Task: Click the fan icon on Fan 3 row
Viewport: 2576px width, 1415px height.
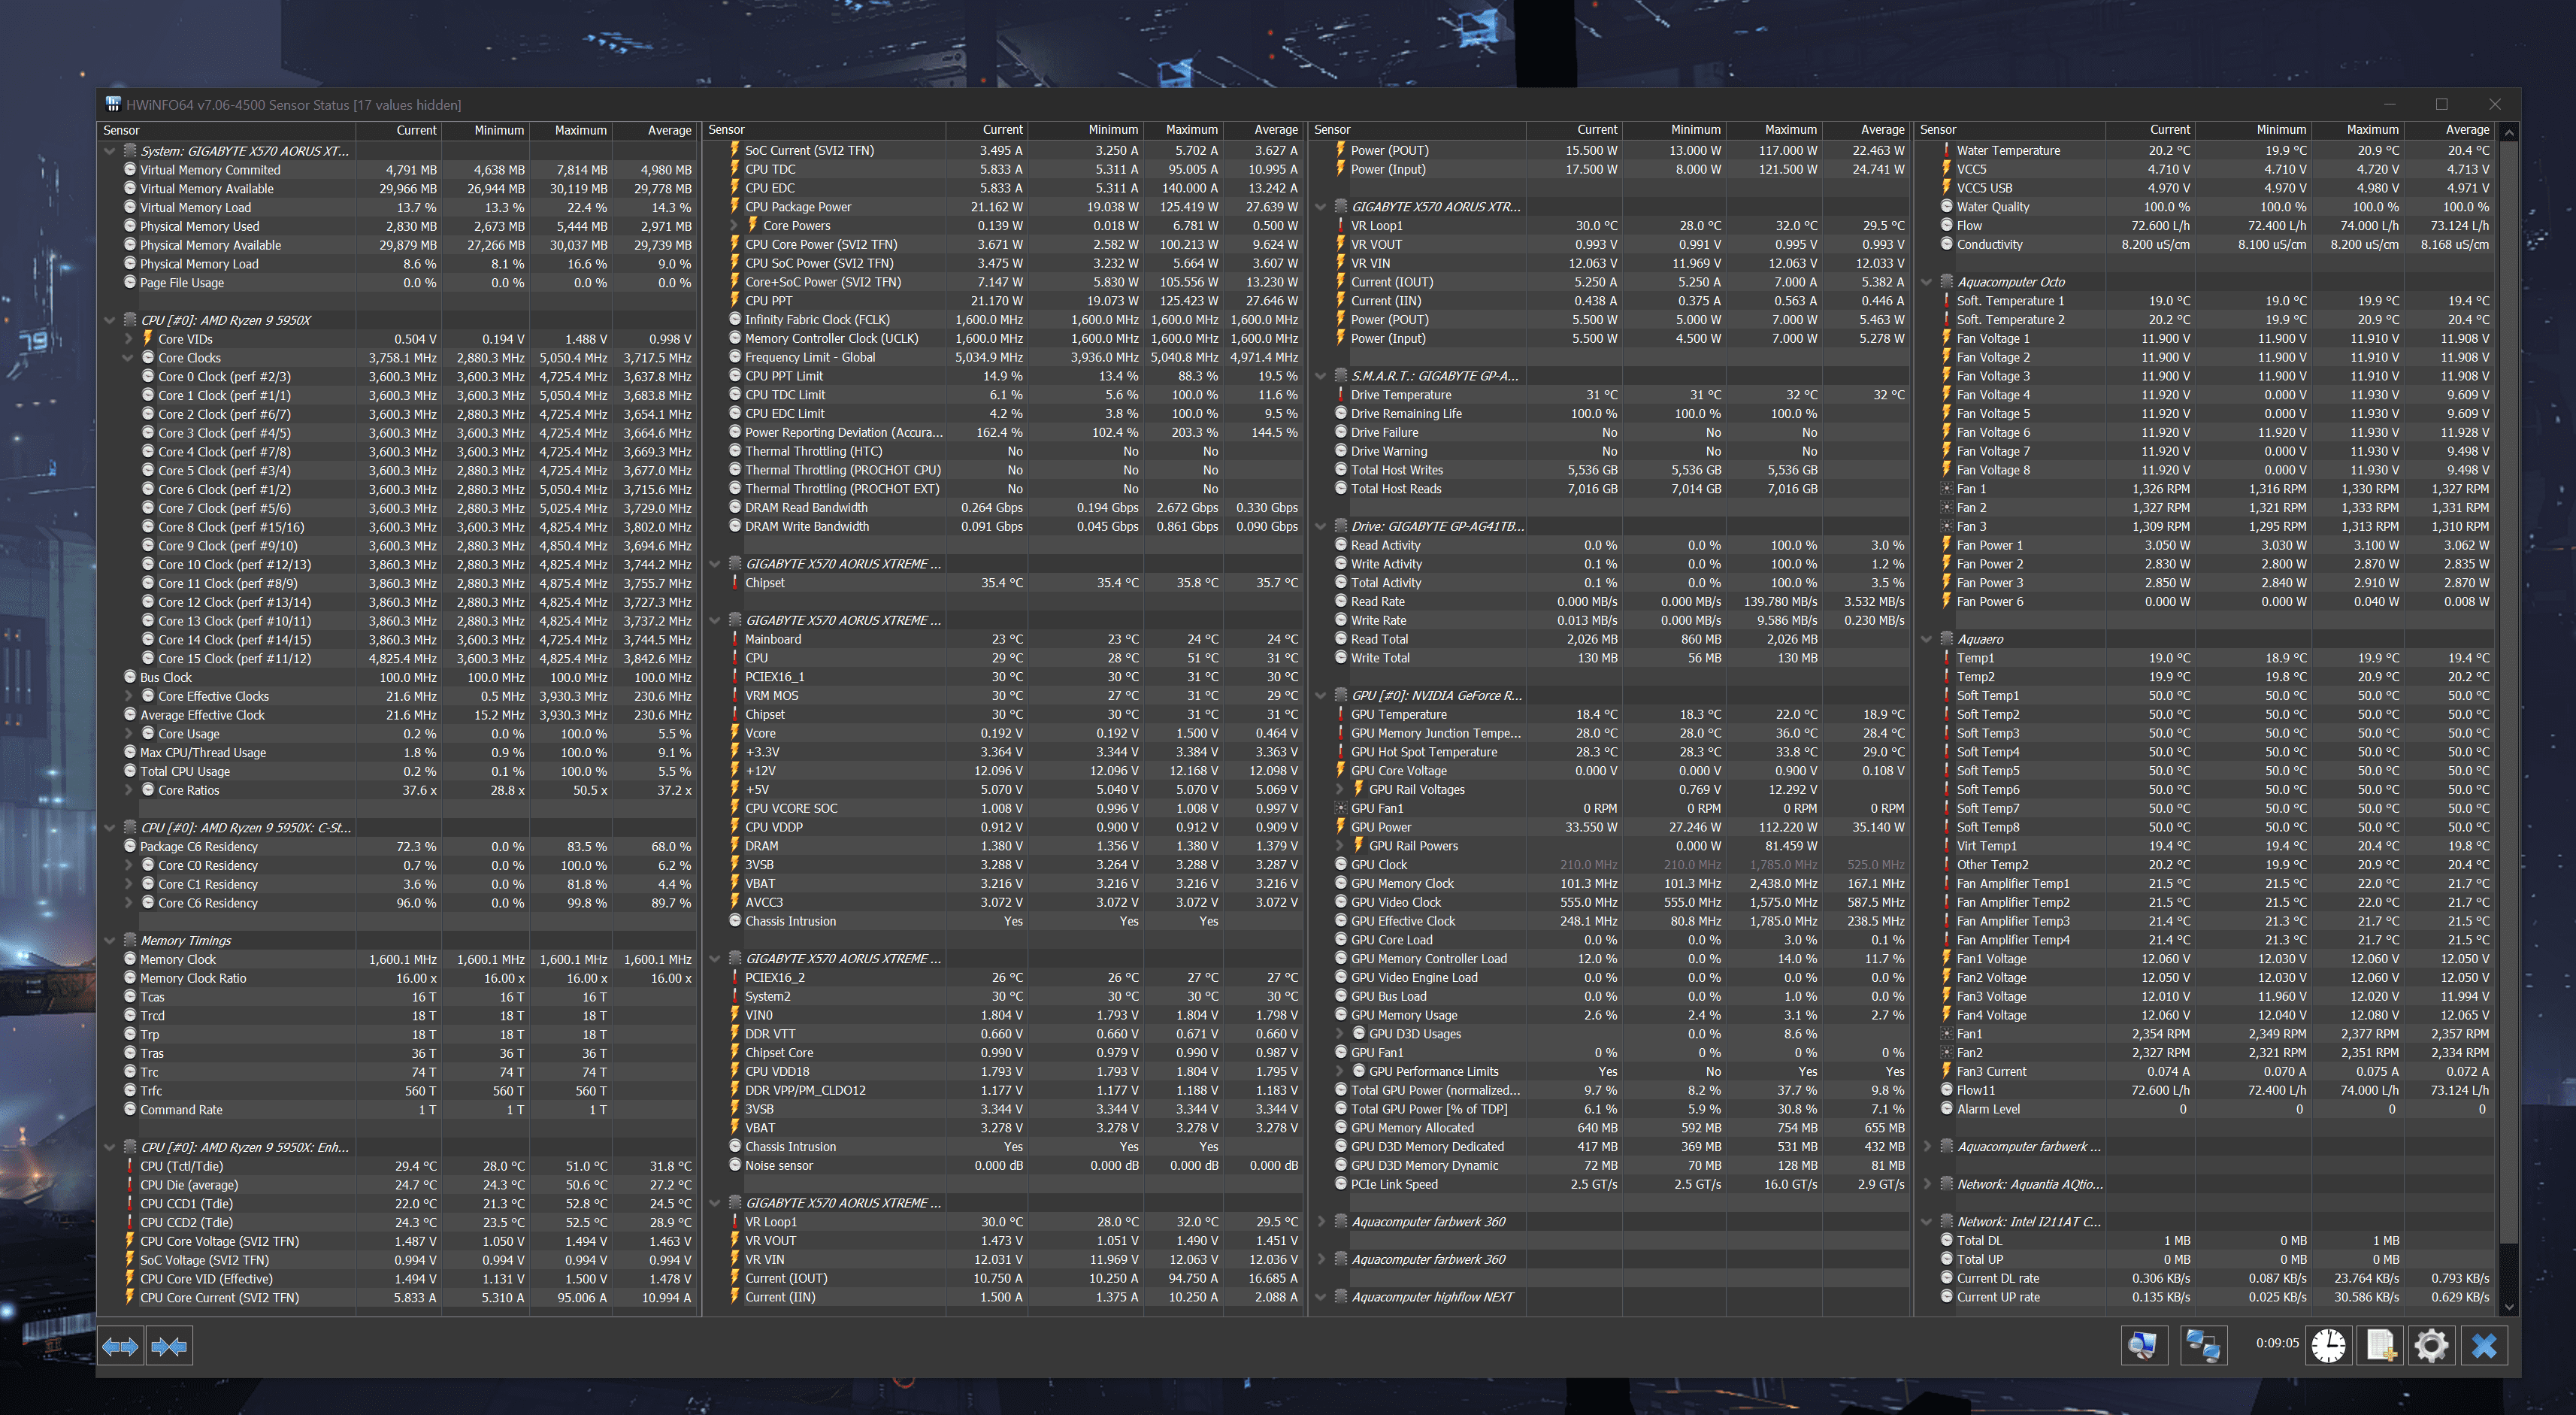Action: click(x=1947, y=526)
